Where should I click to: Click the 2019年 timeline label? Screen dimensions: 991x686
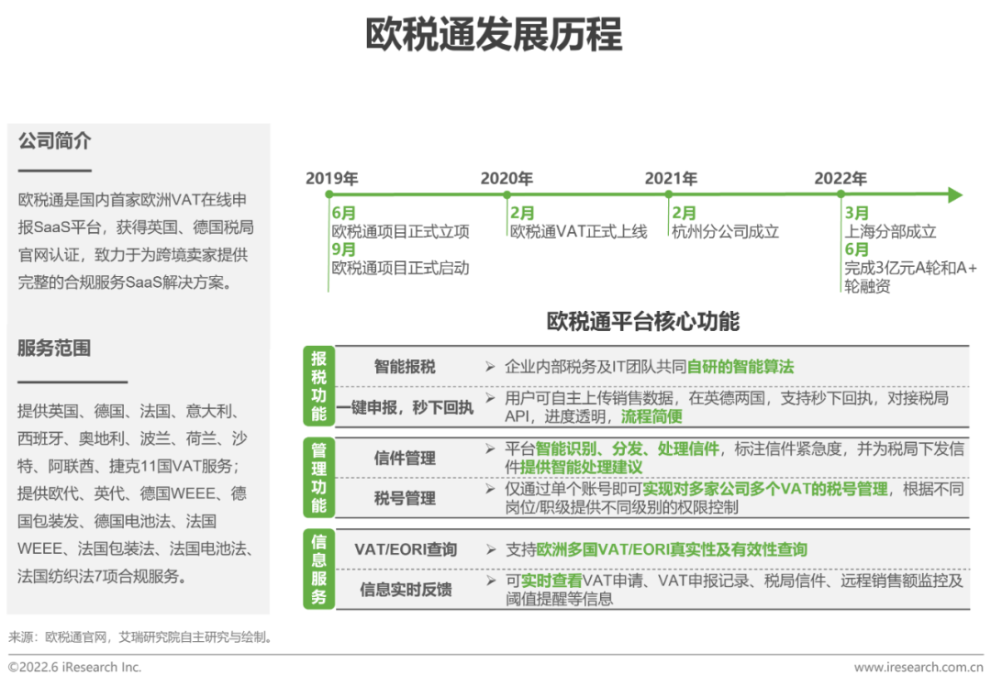[x=332, y=178]
